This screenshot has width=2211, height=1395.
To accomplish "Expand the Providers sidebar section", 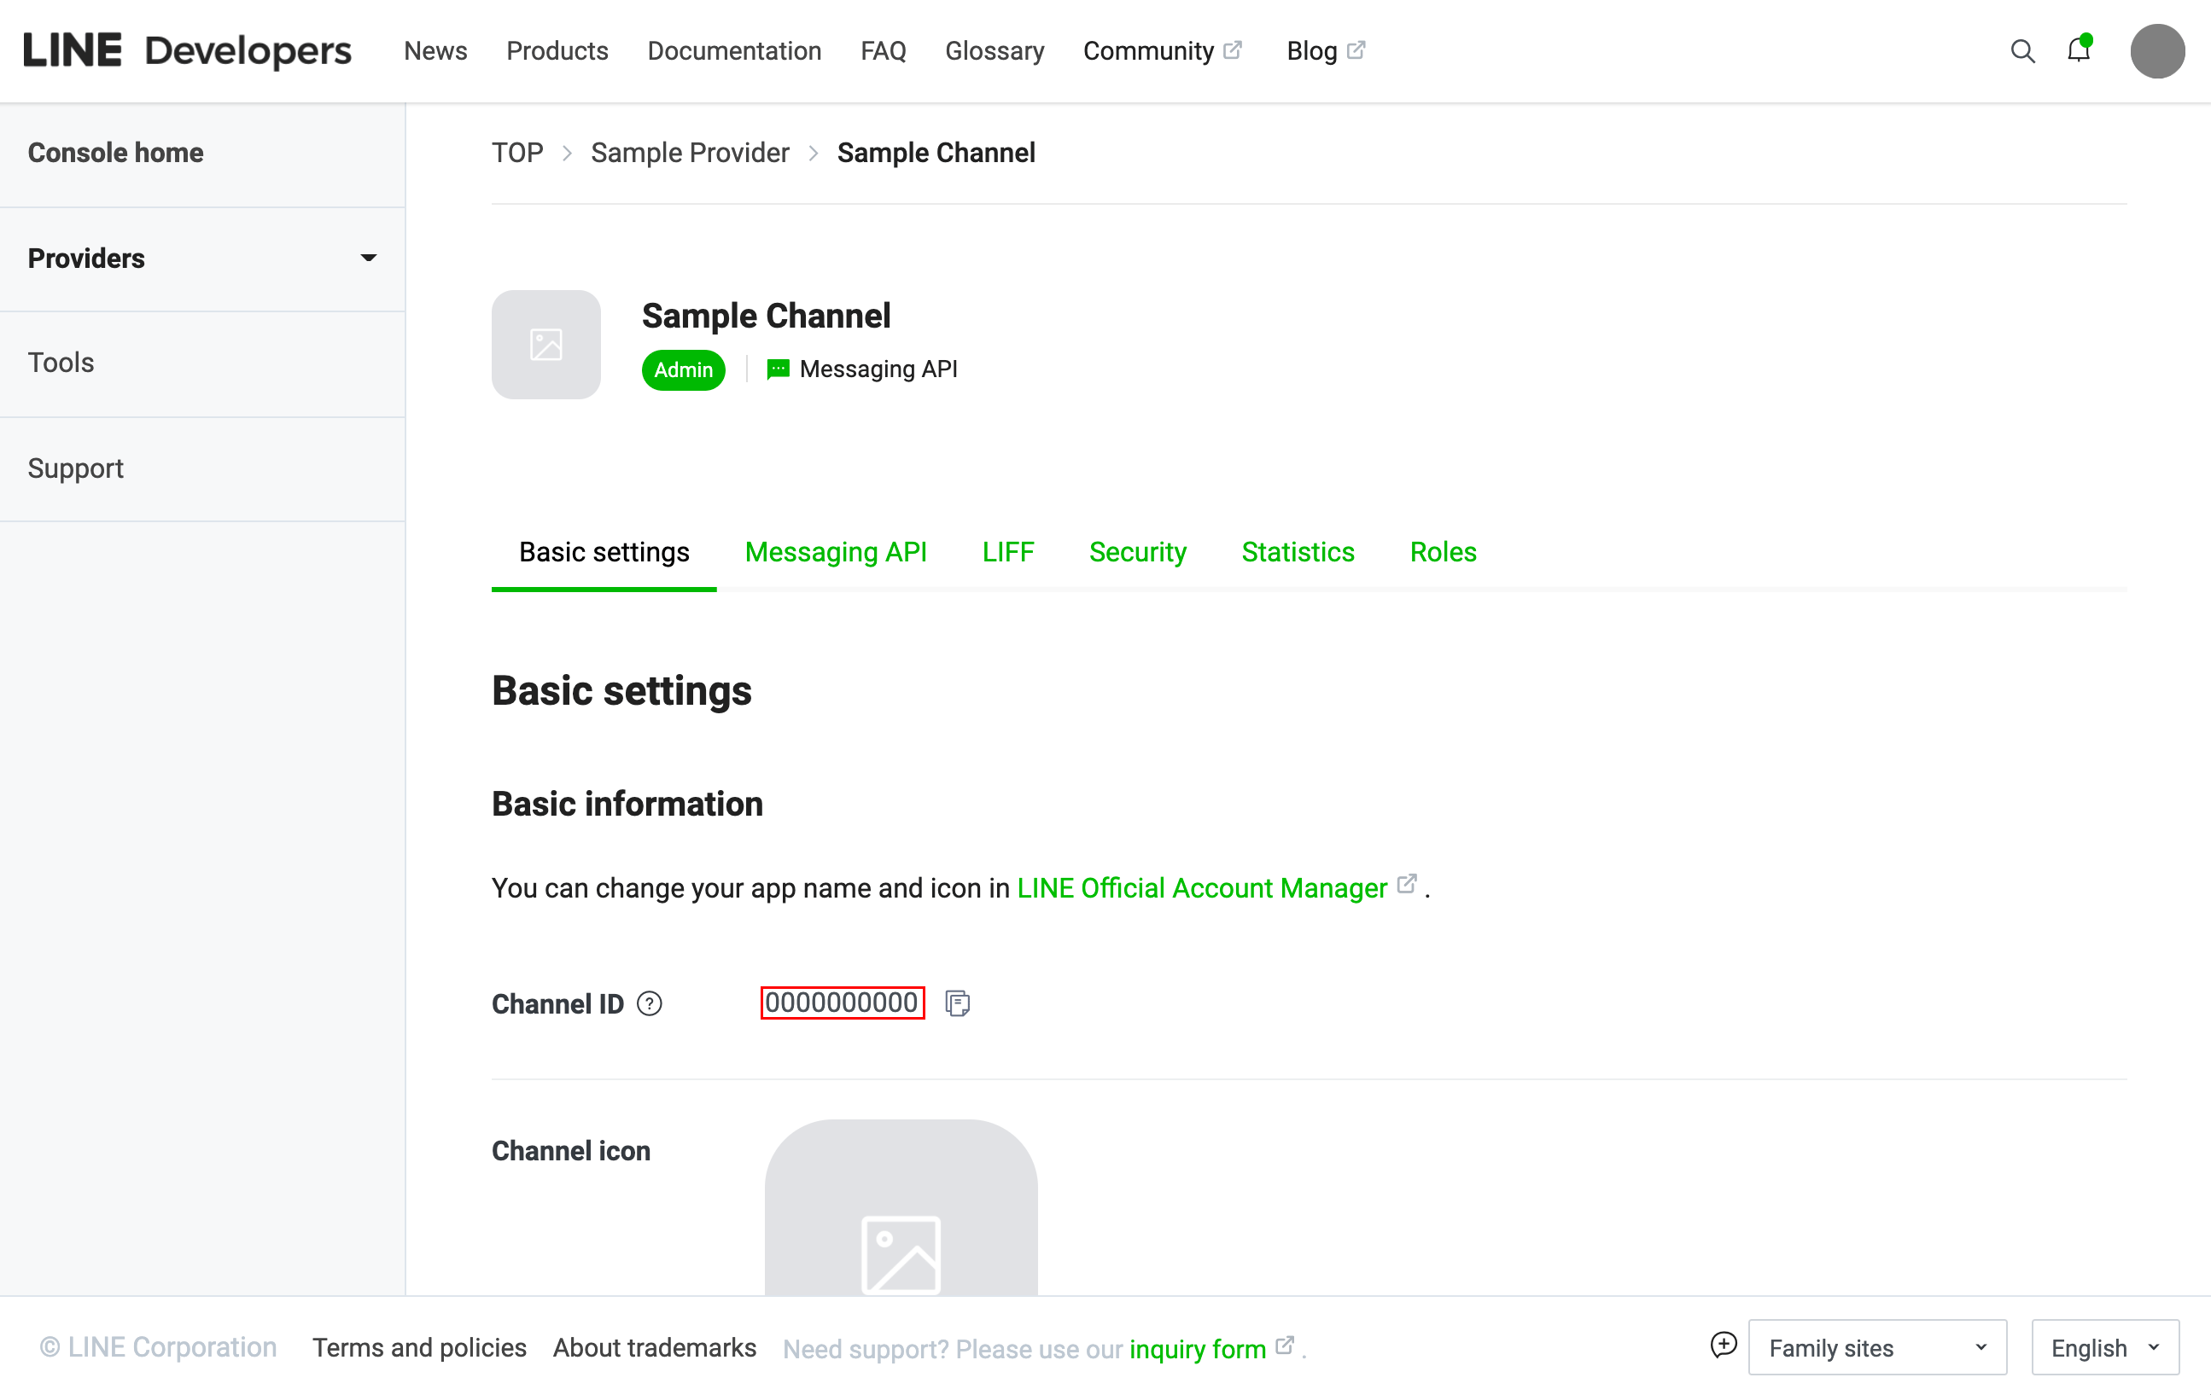I will (202, 259).
